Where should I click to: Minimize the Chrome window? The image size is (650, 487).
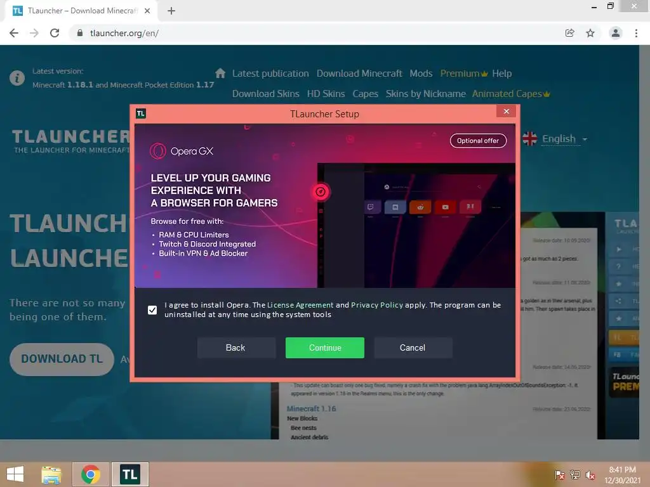(594, 6)
